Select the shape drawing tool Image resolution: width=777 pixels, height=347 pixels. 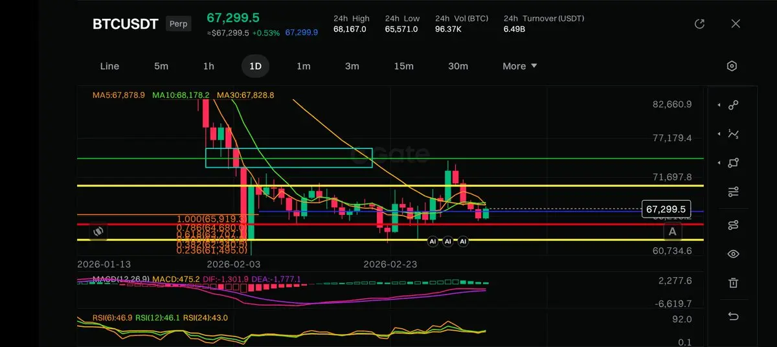point(733,163)
